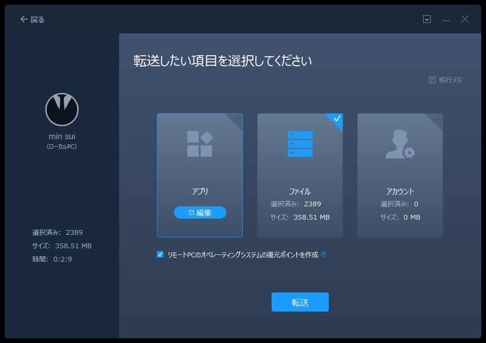Viewport: 486px width, 343px height.
Task: Open the help icon beside restore point option
Action: point(324,255)
